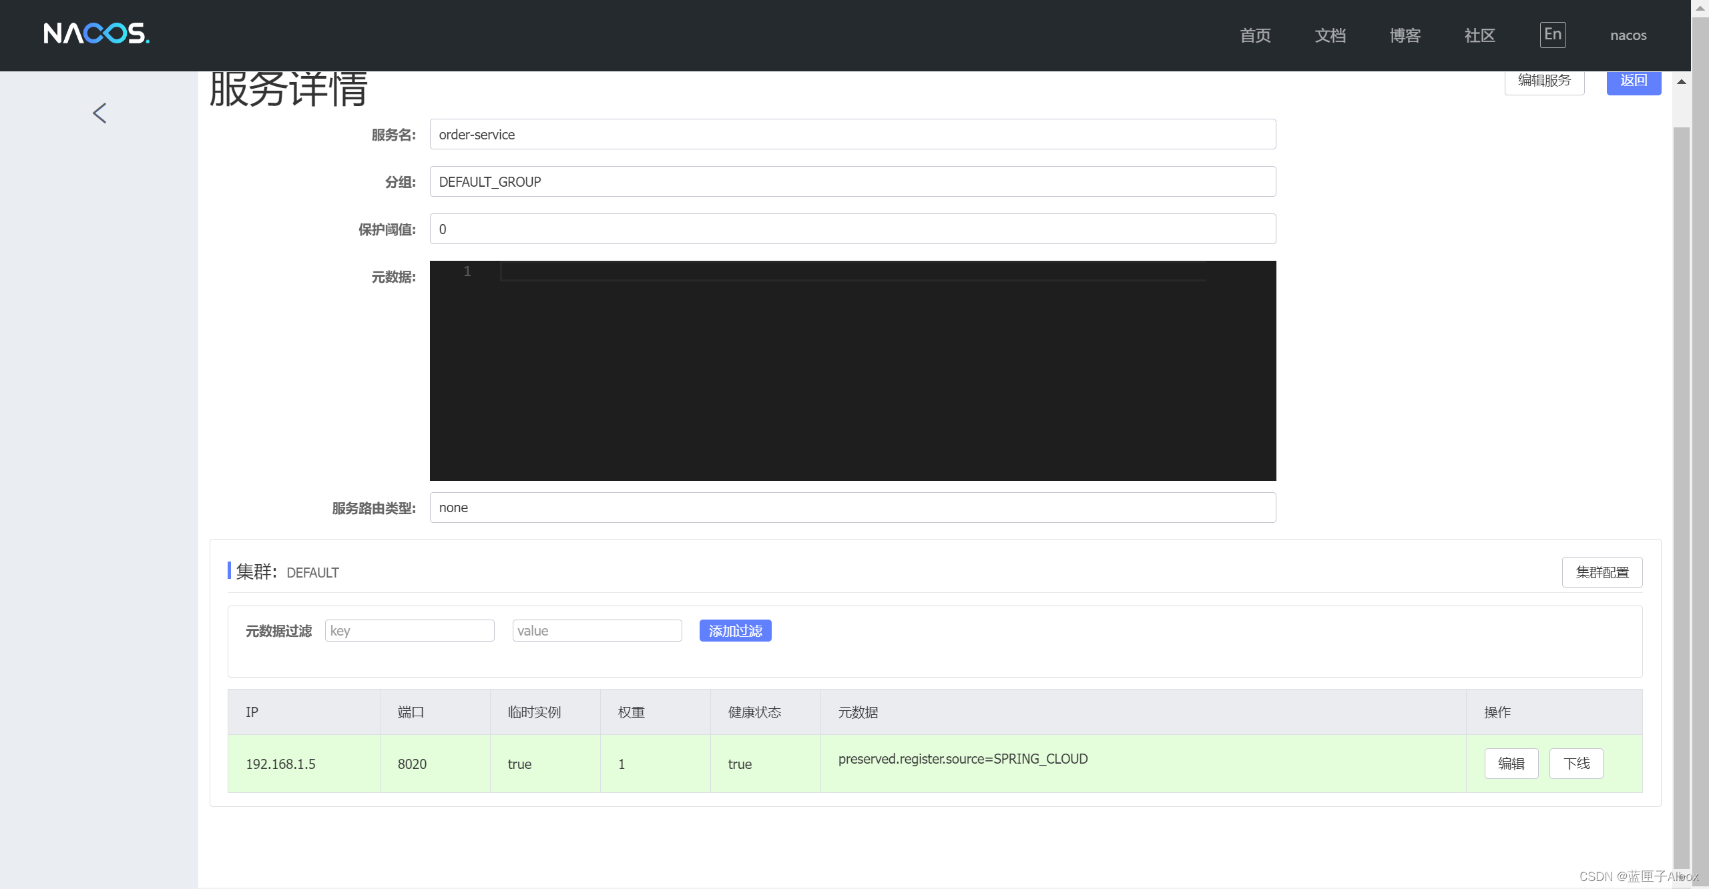Focus the metadata filter key input

[x=410, y=631]
